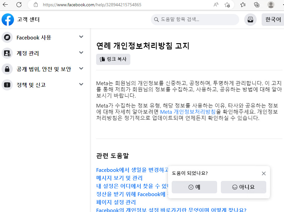Click the Facebook 사용 compass icon
Screen dimensions: 284x212
pyautogui.click(x=7, y=38)
